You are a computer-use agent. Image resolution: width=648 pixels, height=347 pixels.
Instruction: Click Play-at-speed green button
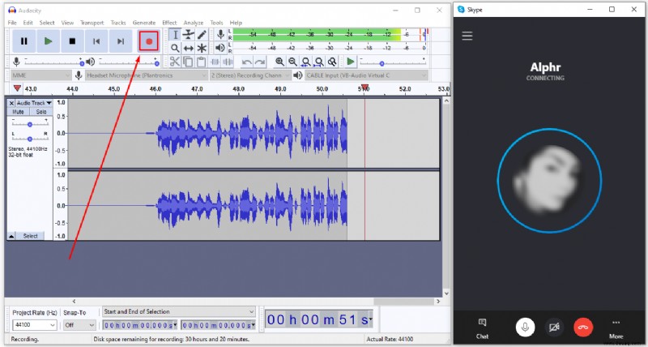[x=351, y=62]
